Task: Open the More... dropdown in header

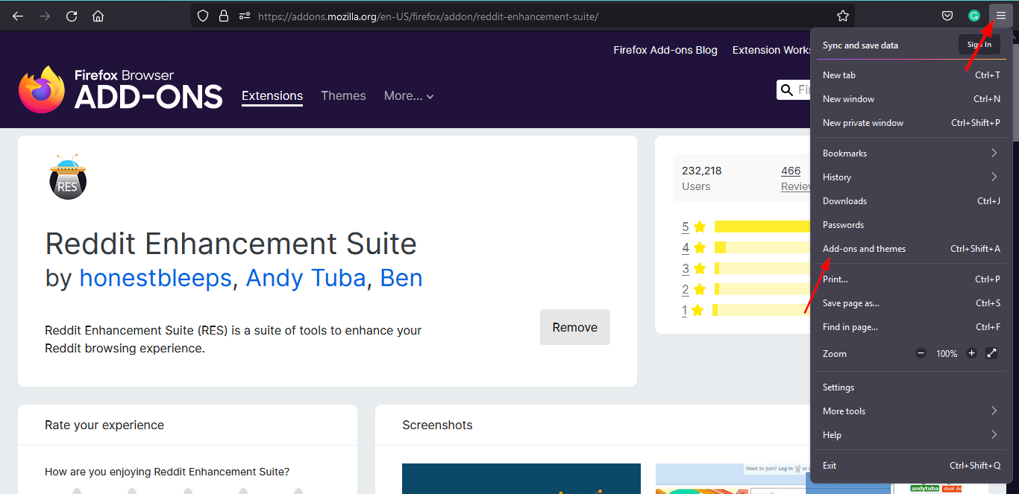Action: pyautogui.click(x=408, y=96)
